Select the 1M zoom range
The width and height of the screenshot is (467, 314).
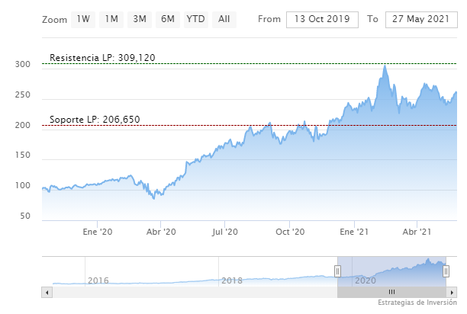pyautogui.click(x=111, y=19)
